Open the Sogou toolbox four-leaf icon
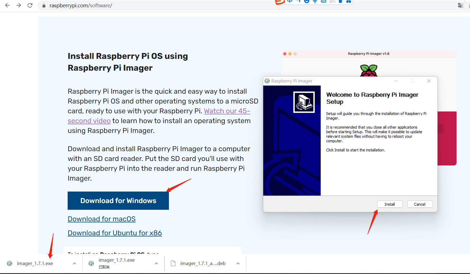Screen dimensions: 470x274 click(x=349, y=1)
